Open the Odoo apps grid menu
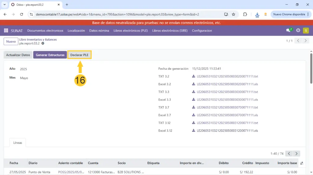 tap(6, 30)
